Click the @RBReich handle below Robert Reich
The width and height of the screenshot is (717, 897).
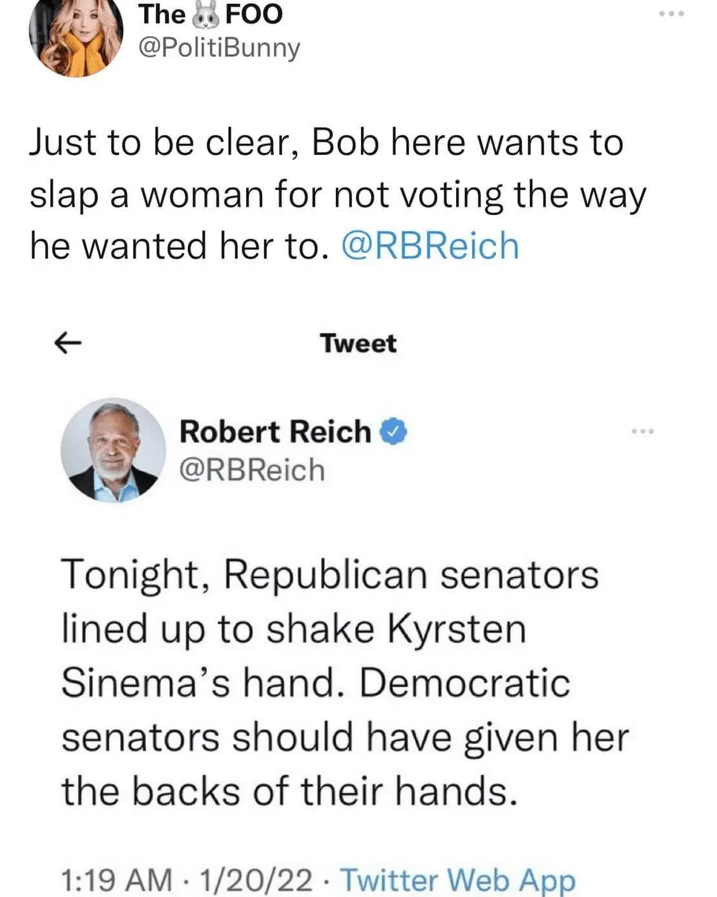point(252,469)
